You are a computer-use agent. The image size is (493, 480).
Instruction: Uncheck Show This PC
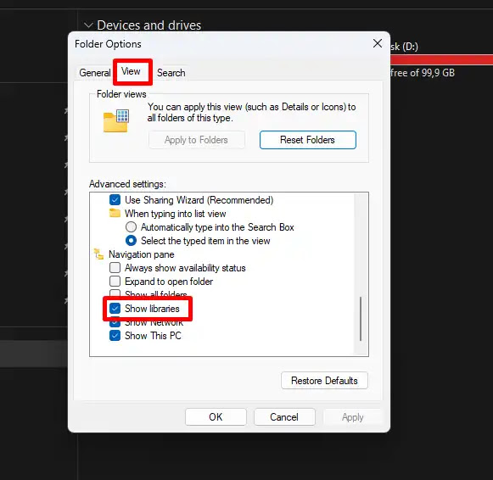coord(115,336)
